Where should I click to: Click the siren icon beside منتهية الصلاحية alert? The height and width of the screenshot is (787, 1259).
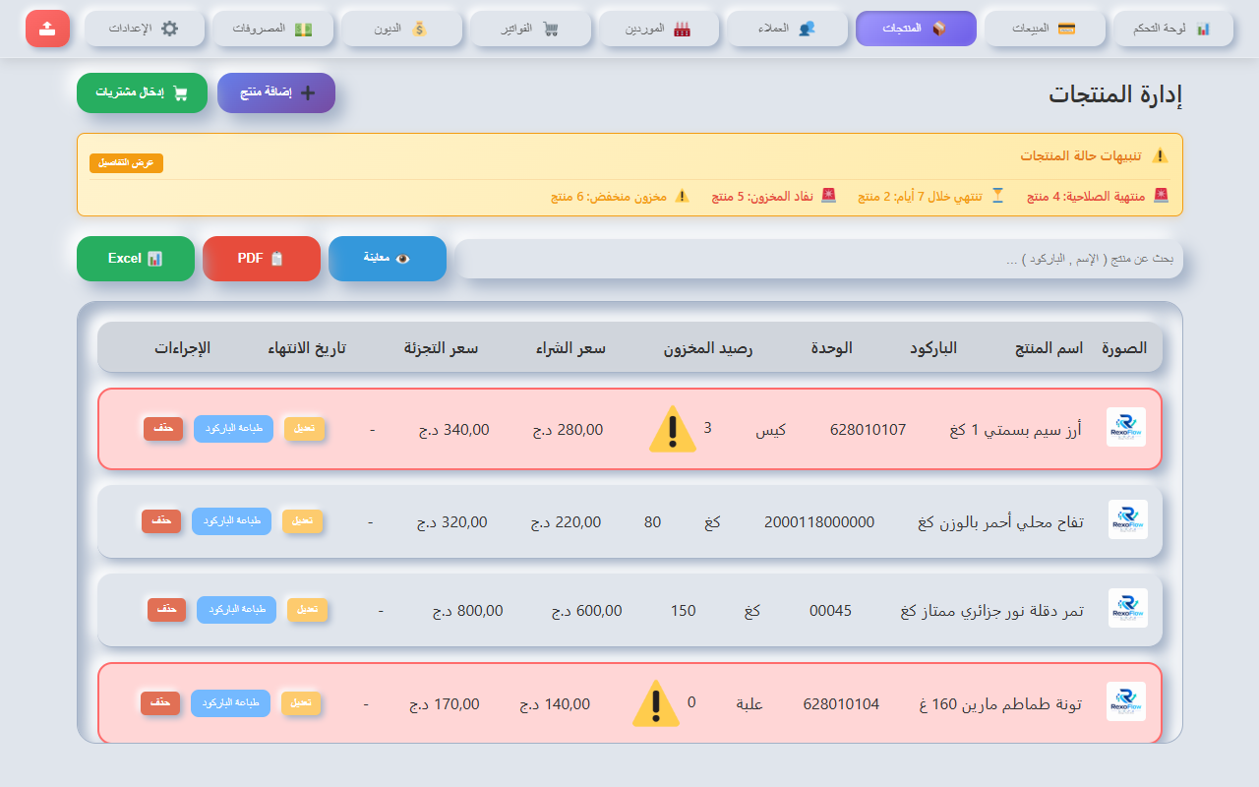[1162, 196]
